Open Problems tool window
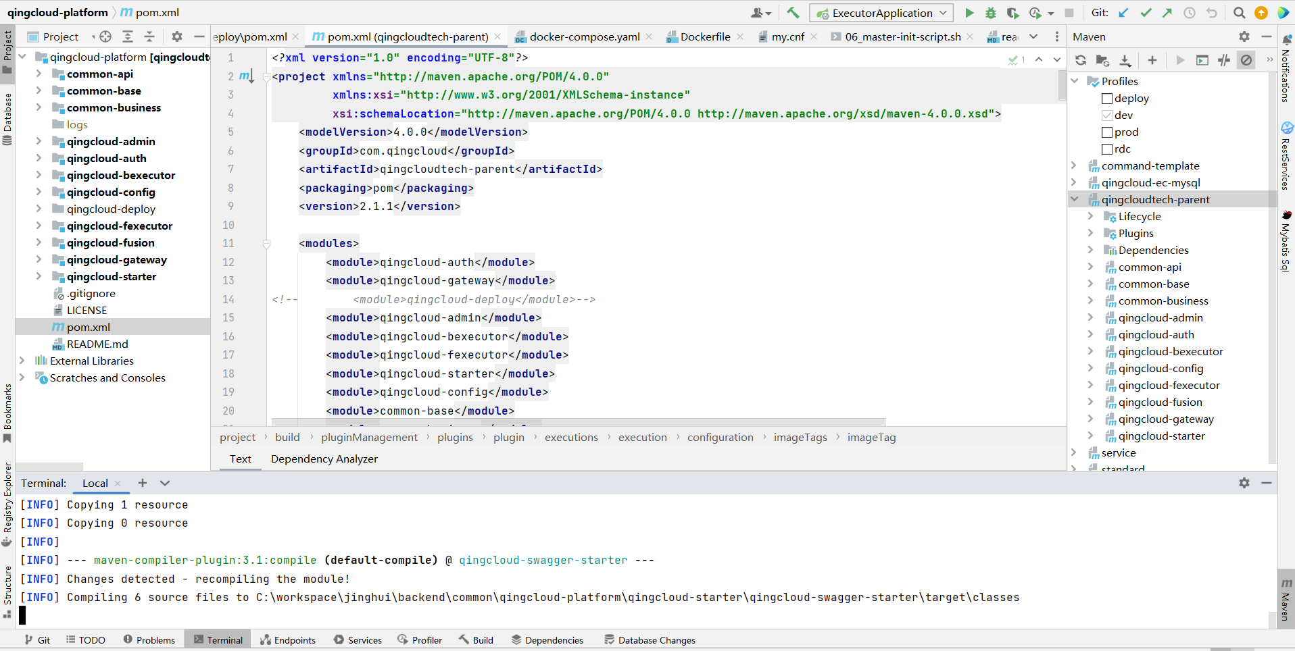Screen dimensions: 1295x651 [x=149, y=640]
